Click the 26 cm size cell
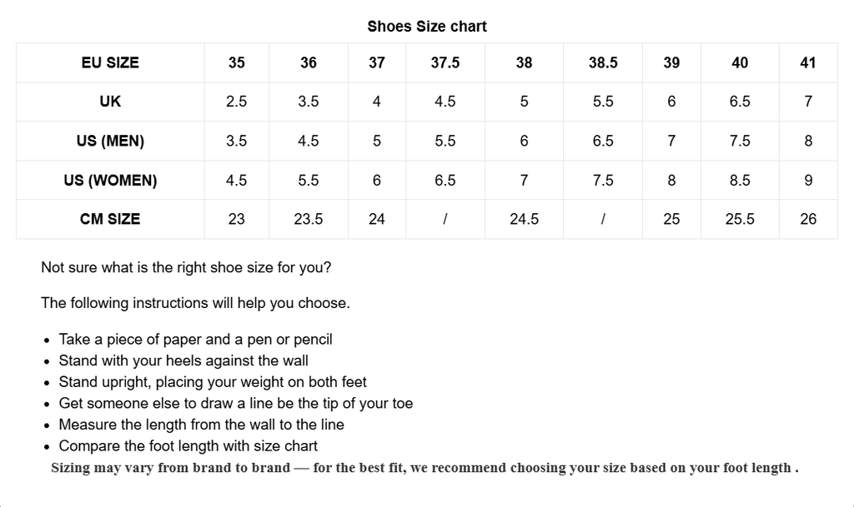The image size is (854, 507). click(x=808, y=219)
